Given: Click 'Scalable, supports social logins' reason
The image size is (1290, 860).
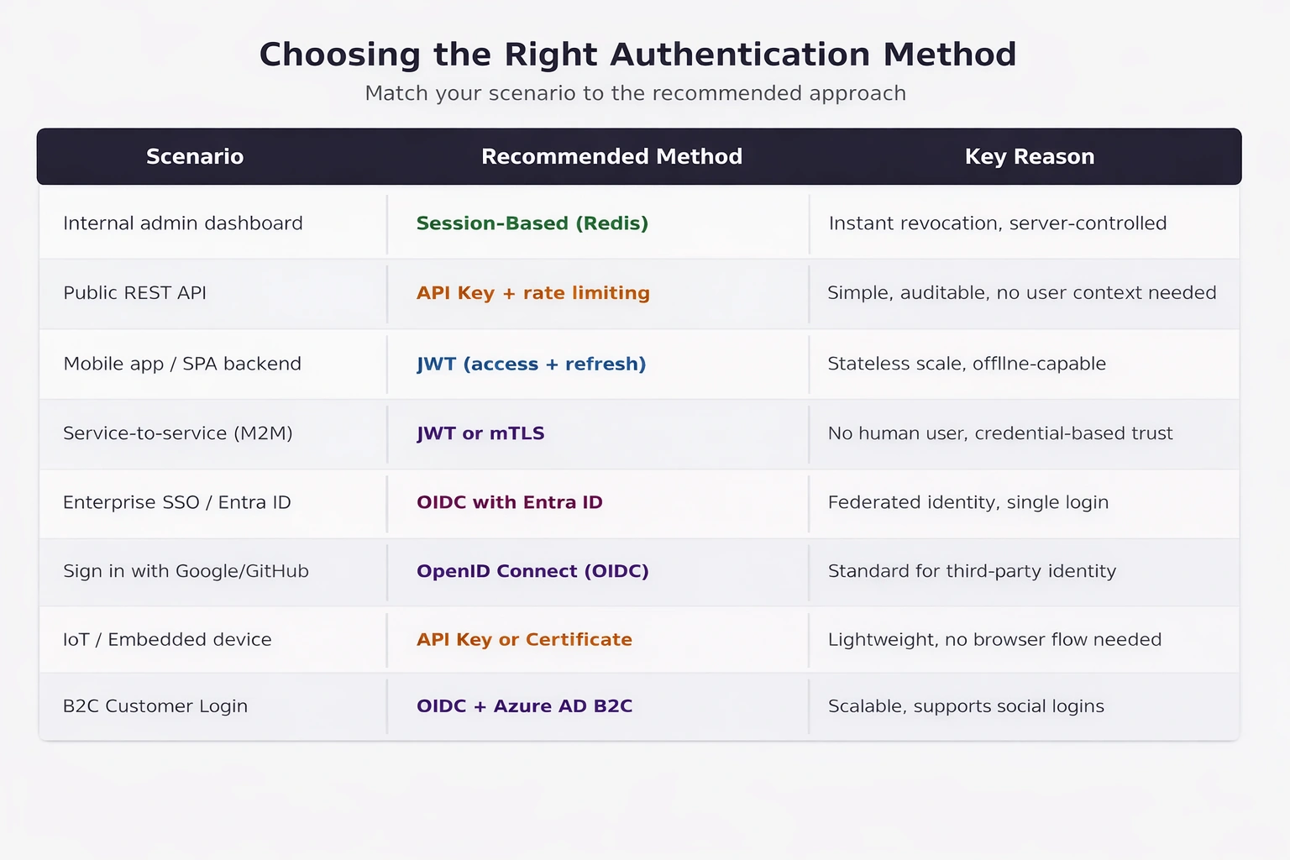Looking at the screenshot, I should click(966, 706).
